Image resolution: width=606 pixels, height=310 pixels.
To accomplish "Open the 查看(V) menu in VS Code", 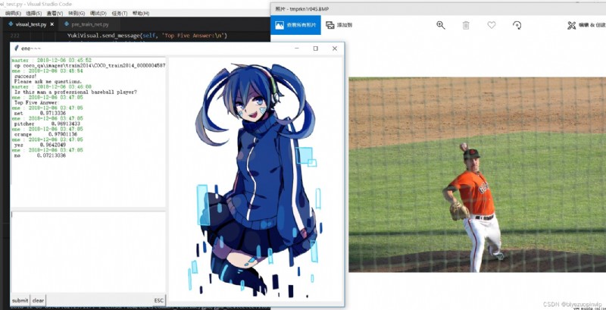I will [x=55, y=13].
